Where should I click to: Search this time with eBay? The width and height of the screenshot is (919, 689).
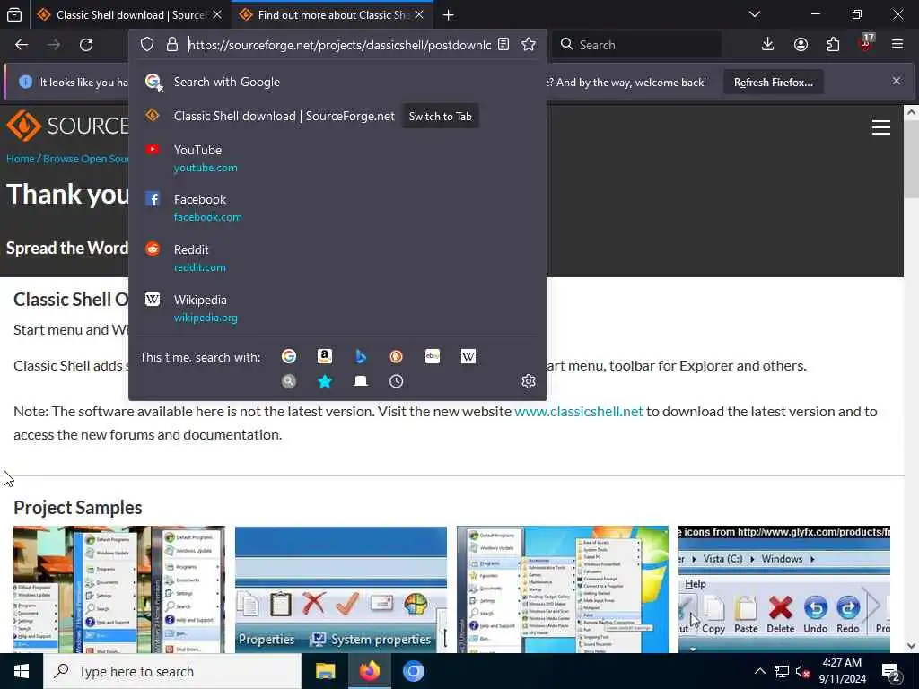coord(433,356)
